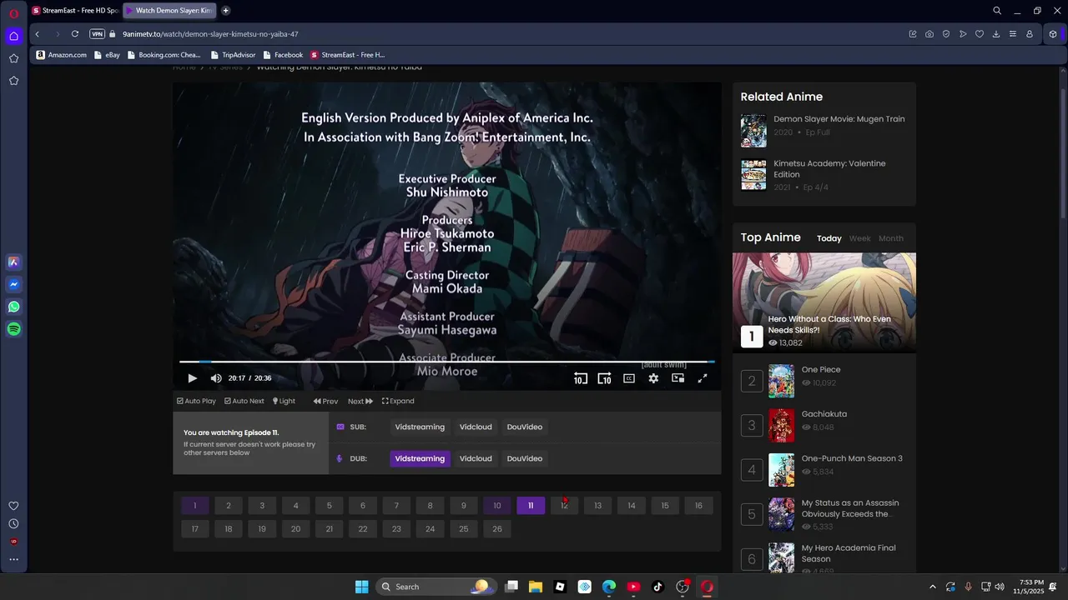1068x600 pixels.
Task: Open TripAdvisor bookmark
Action: point(233,55)
